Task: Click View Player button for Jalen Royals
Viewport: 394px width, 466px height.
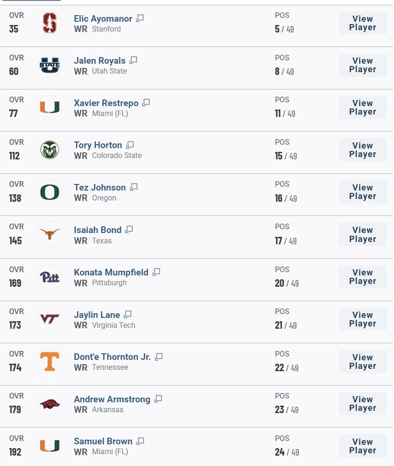Action: 362,65
